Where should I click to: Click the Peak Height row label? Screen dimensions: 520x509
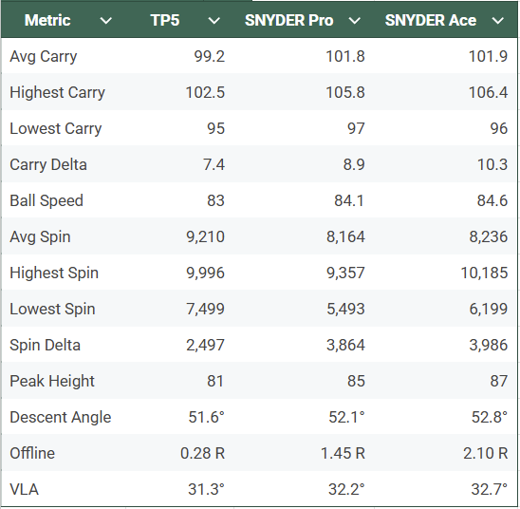pos(52,381)
